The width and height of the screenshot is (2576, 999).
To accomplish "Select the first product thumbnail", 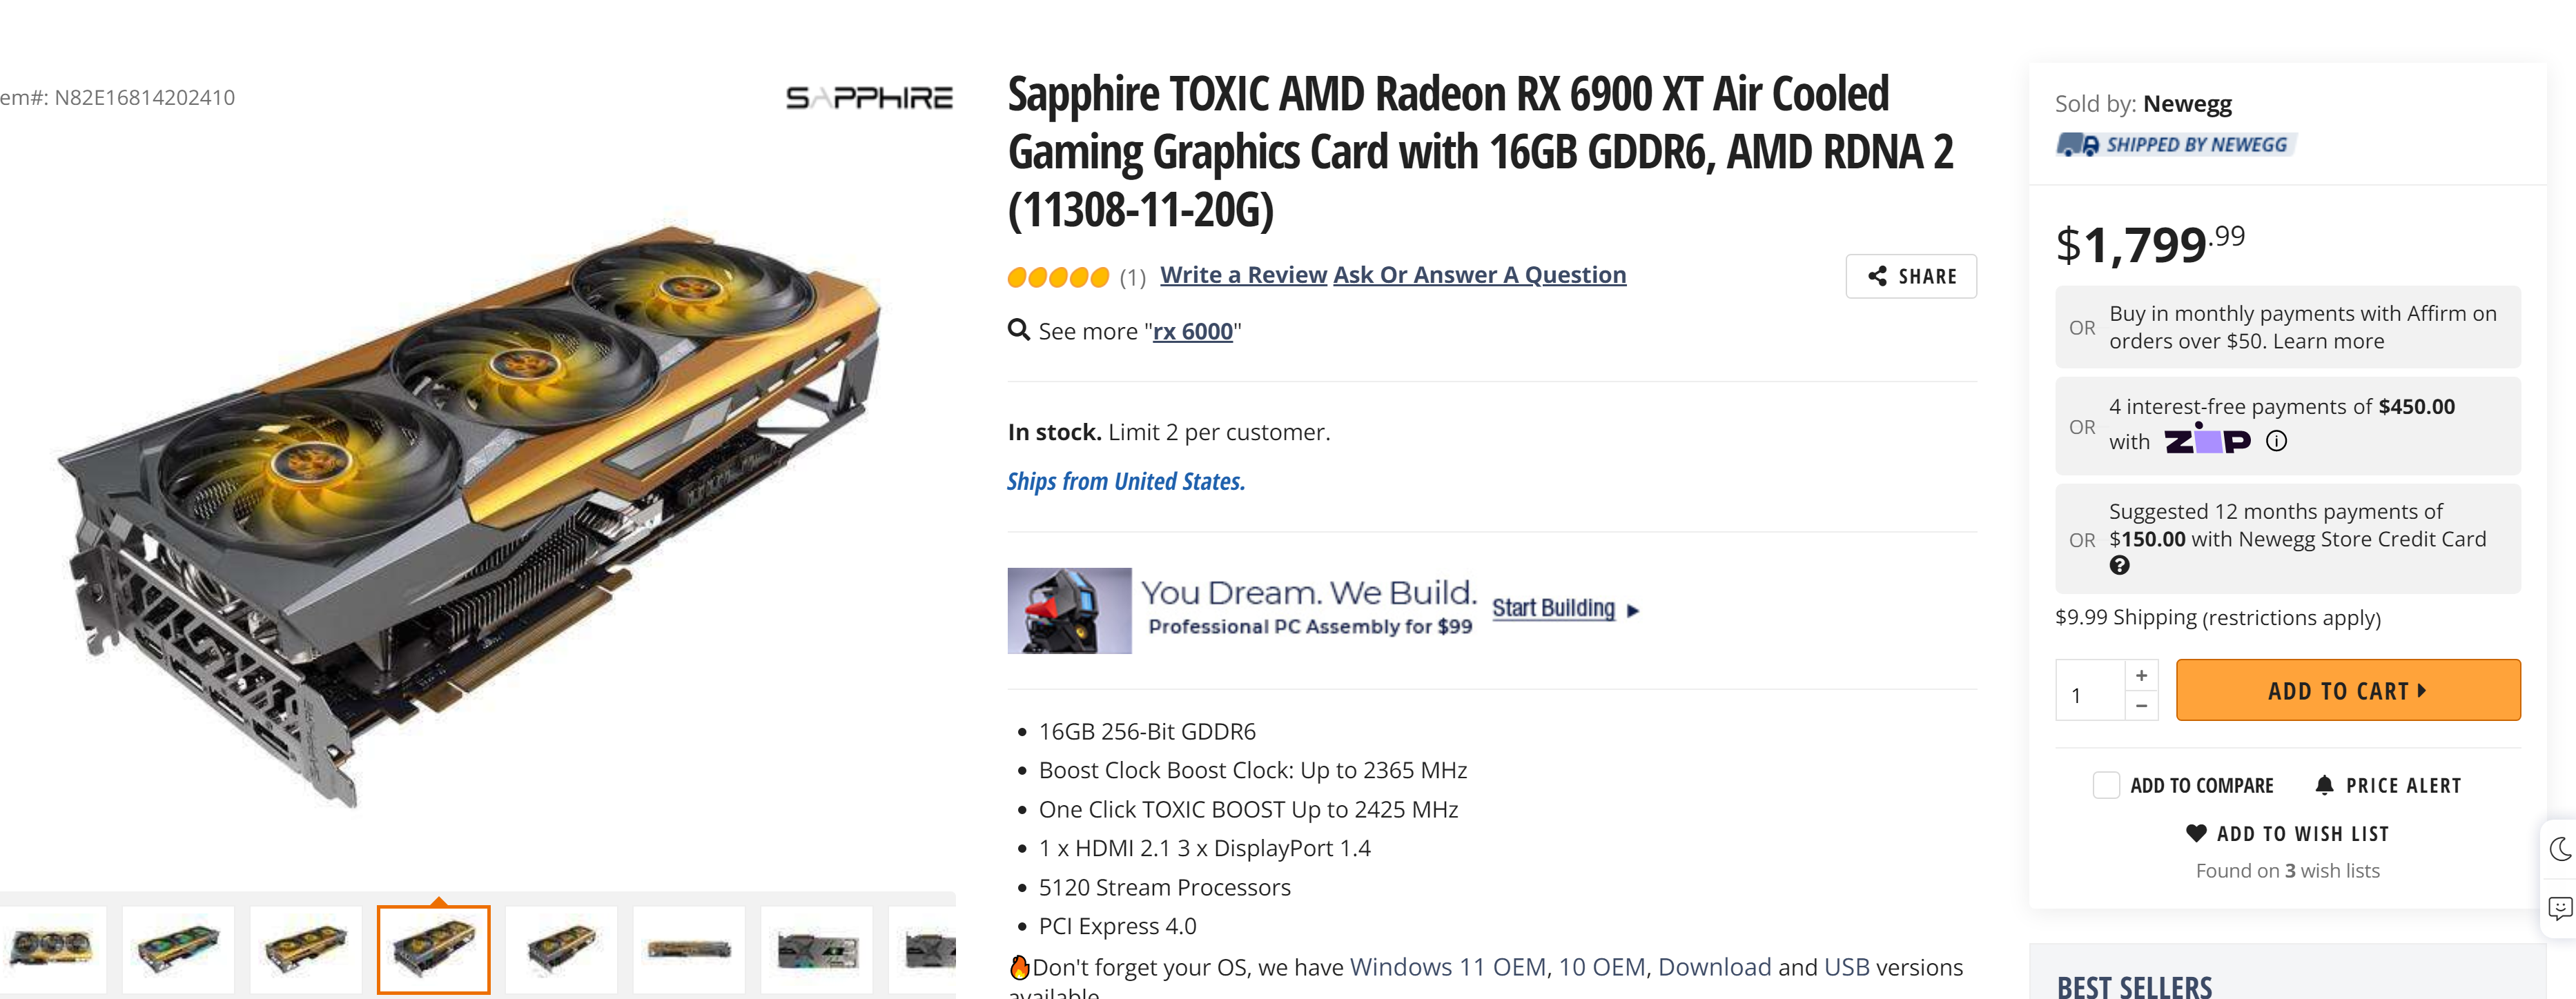I will 51,949.
